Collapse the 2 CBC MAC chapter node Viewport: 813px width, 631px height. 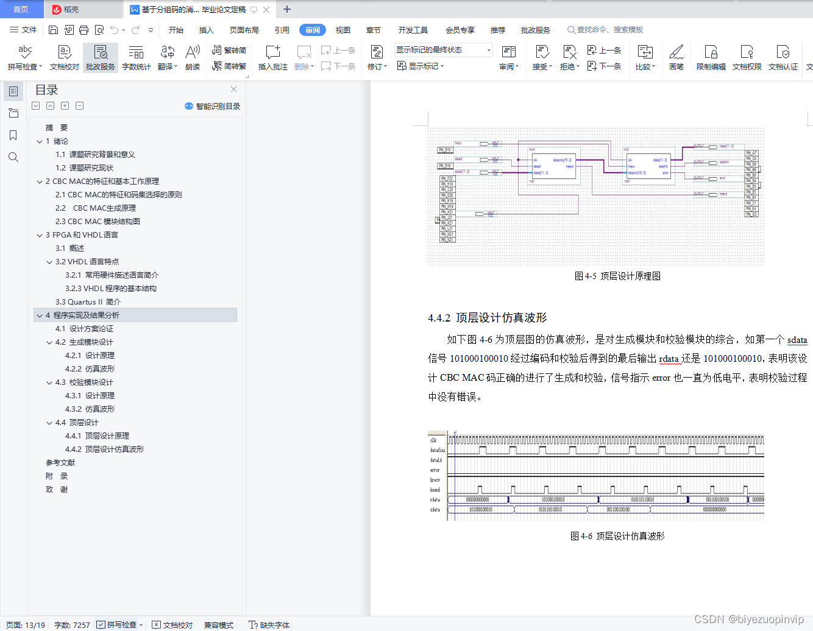[40, 182]
